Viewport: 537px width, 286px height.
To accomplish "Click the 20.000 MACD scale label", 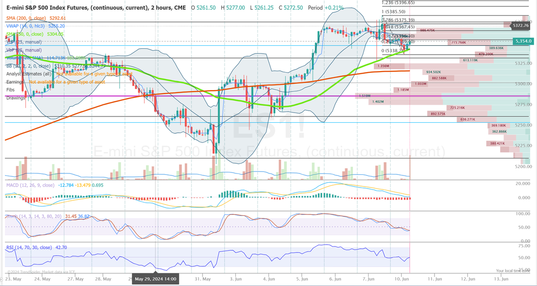I will 524,184.
